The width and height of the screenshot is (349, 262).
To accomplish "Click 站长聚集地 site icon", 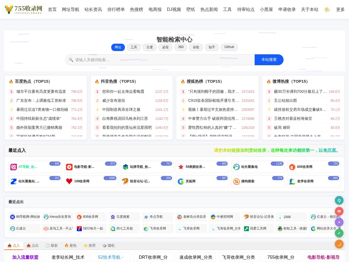I will pos(236,167).
